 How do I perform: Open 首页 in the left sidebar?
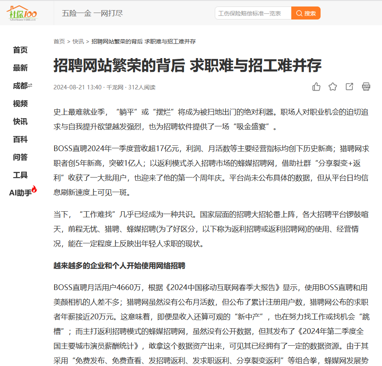click(x=20, y=50)
